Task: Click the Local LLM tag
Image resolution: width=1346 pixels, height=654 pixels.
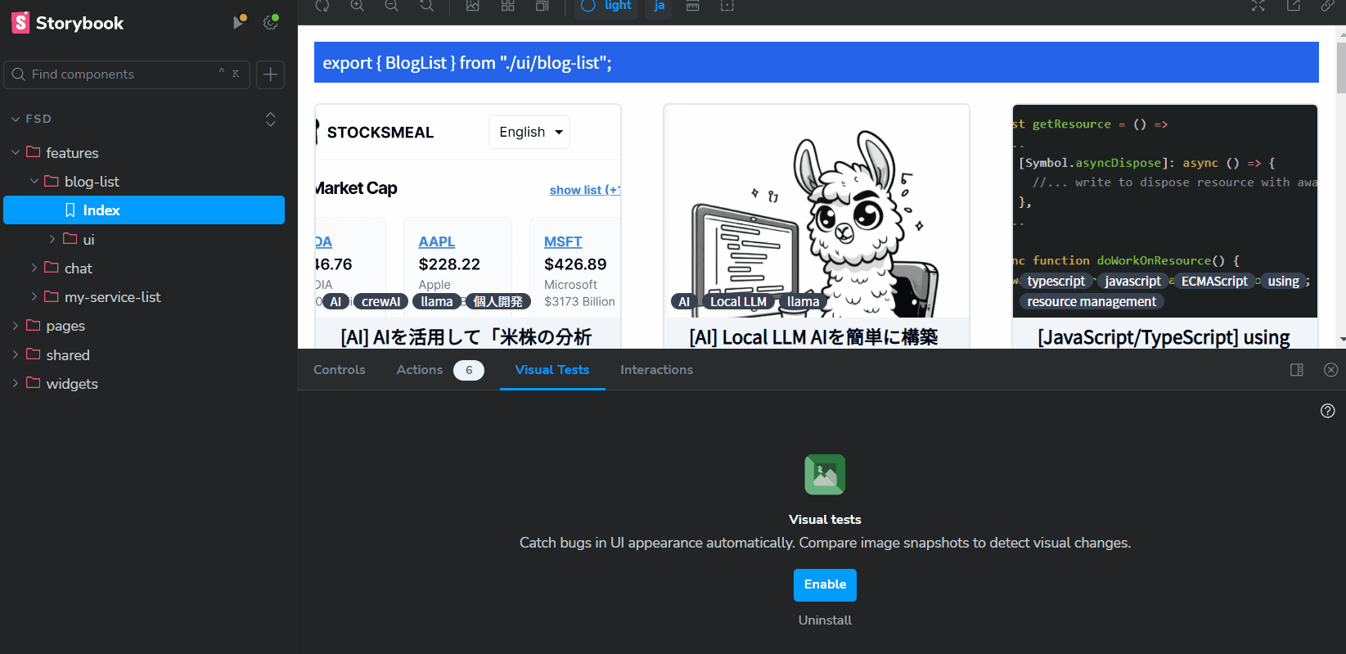Action: (x=739, y=302)
